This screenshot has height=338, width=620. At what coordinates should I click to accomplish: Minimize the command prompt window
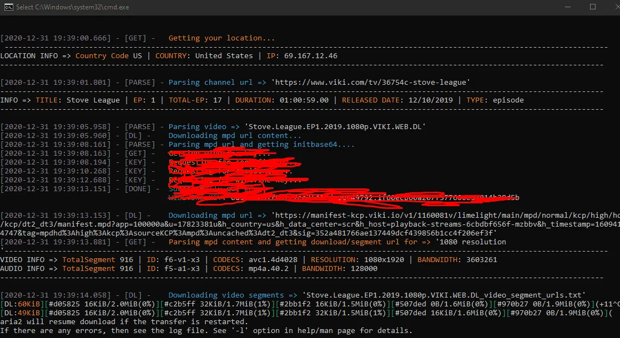tap(568, 7)
